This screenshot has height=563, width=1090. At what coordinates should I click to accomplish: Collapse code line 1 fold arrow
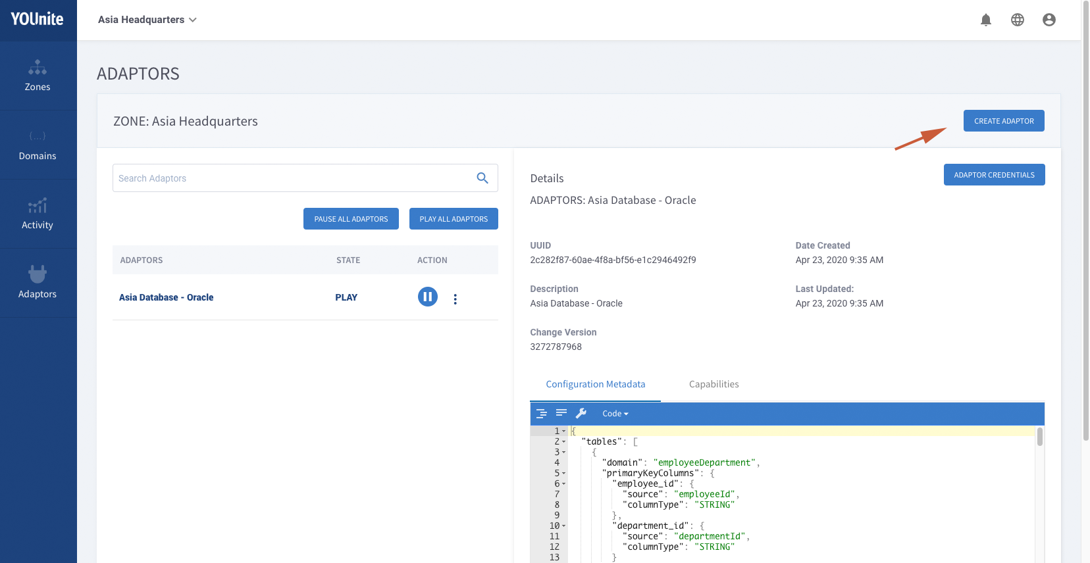coord(564,431)
